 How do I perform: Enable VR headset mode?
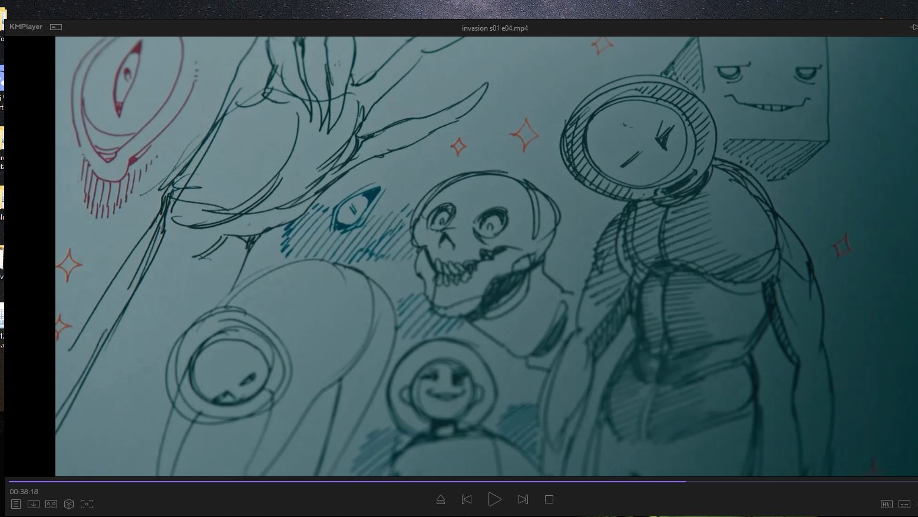pyautogui.click(x=51, y=504)
